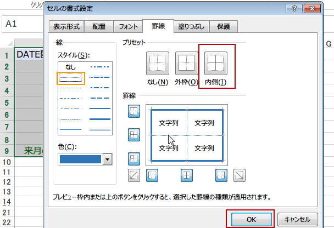Screen dimensions: 334x228
Task: Click worksheet cell starting with 来月
Action: (29, 151)
